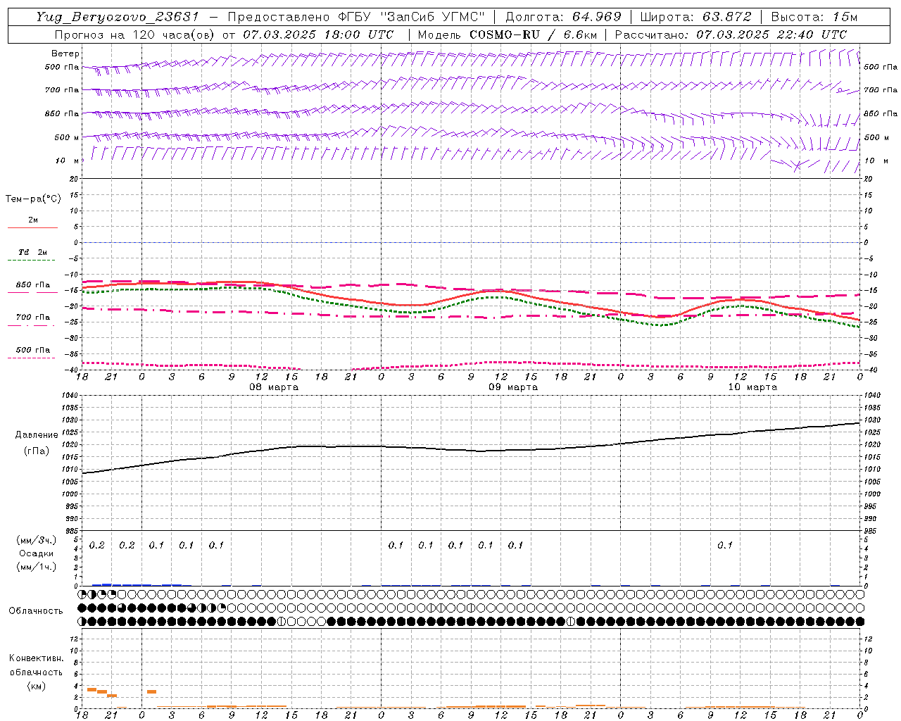Click the Давление pressure panel label
This screenshot has height=721, width=901.
pos(37,435)
